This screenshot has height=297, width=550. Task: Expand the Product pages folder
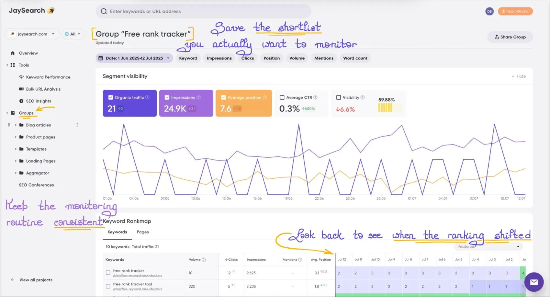click(16, 137)
